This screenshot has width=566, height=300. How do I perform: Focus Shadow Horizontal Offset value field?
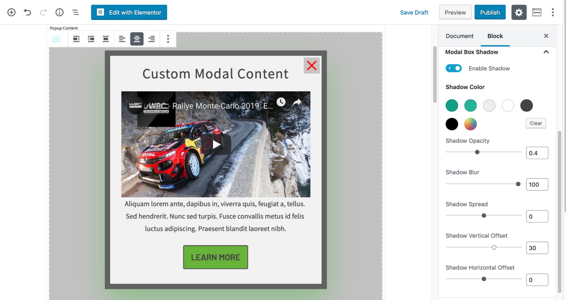point(537,280)
